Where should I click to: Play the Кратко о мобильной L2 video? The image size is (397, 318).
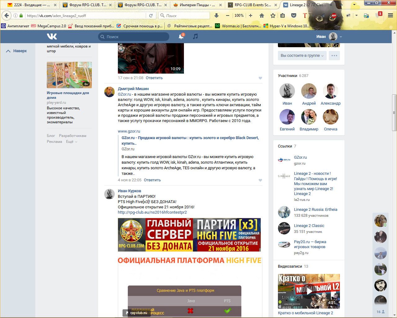pos(309,291)
